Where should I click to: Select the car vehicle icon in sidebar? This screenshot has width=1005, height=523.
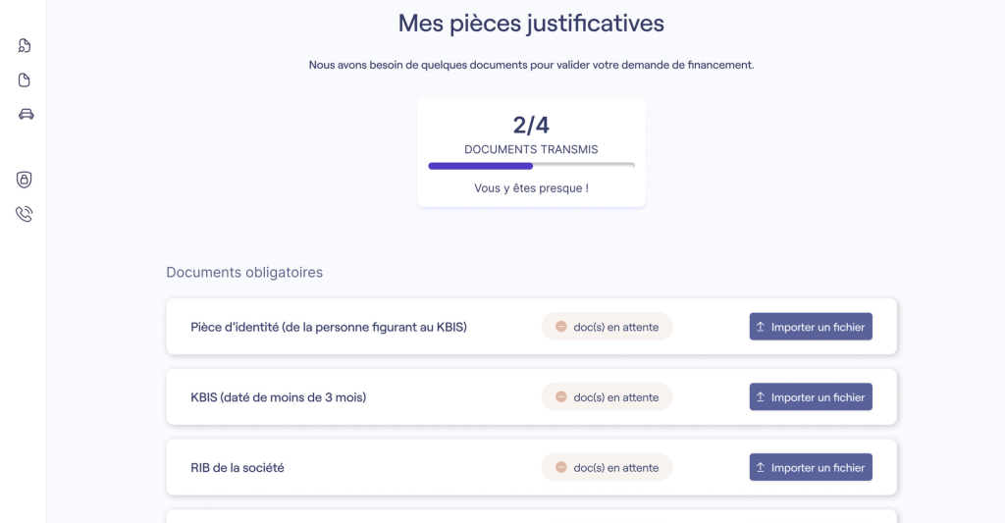pos(26,114)
